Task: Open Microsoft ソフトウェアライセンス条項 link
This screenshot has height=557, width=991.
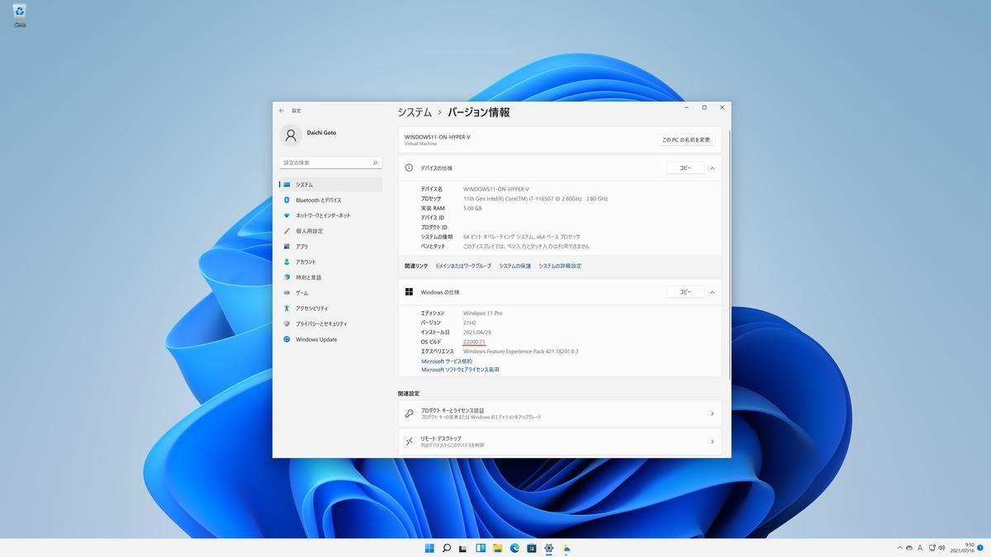Action: [x=460, y=370]
